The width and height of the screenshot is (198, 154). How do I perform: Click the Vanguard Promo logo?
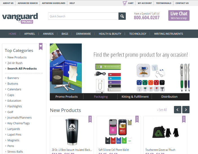coord(20,18)
